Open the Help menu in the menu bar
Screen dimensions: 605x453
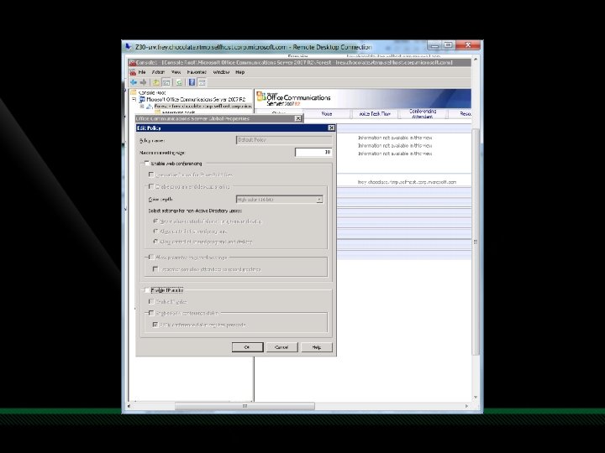[240, 72]
